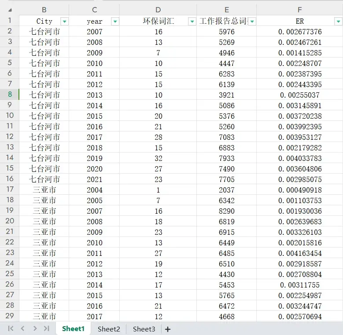Select cell with value 3921
The height and width of the screenshot is (335, 343).
[x=227, y=95]
